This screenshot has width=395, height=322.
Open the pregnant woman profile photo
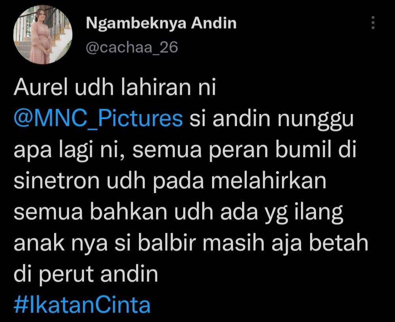click(x=43, y=34)
